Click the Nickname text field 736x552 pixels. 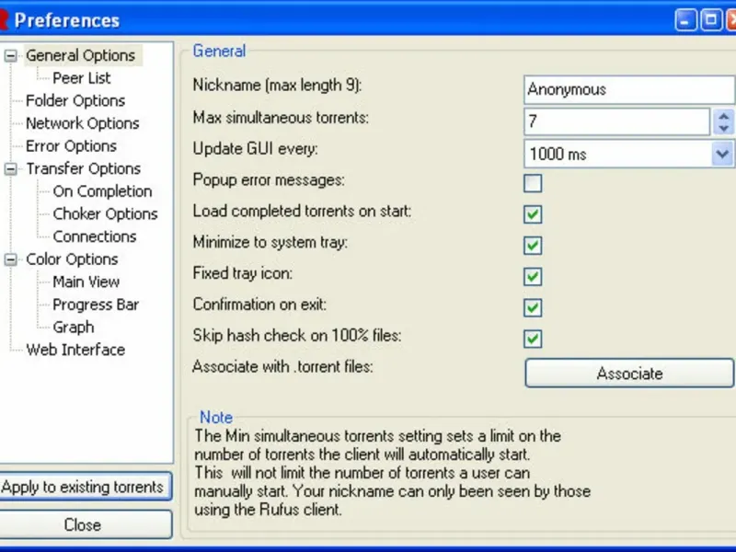point(629,89)
